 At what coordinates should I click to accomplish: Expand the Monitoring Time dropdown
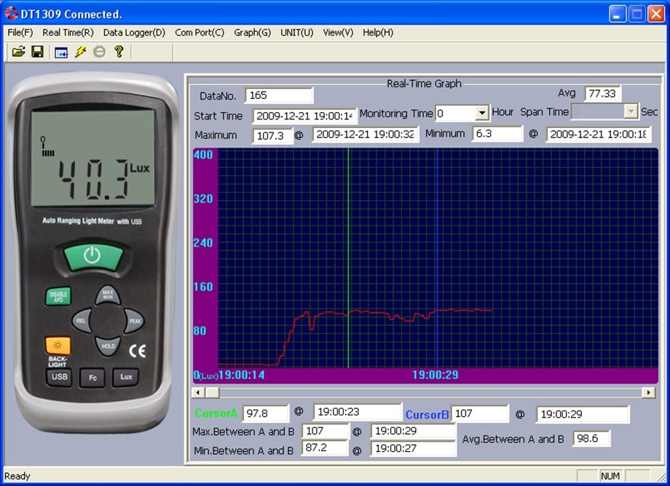481,113
